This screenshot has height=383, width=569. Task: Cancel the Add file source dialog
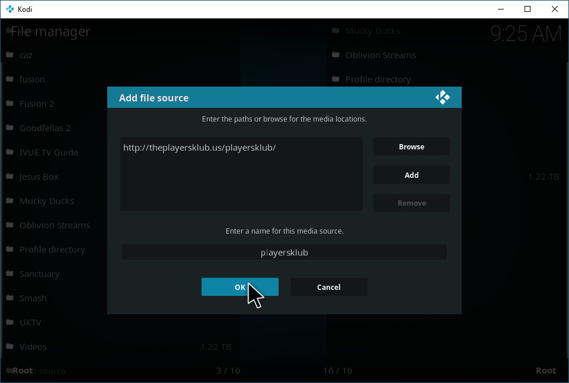click(328, 287)
